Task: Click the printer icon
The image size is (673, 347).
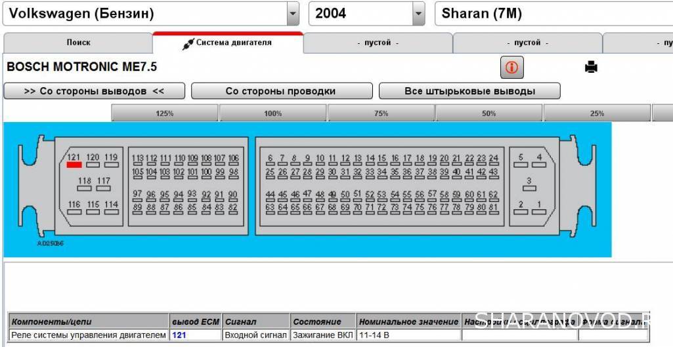Action: coord(591,67)
